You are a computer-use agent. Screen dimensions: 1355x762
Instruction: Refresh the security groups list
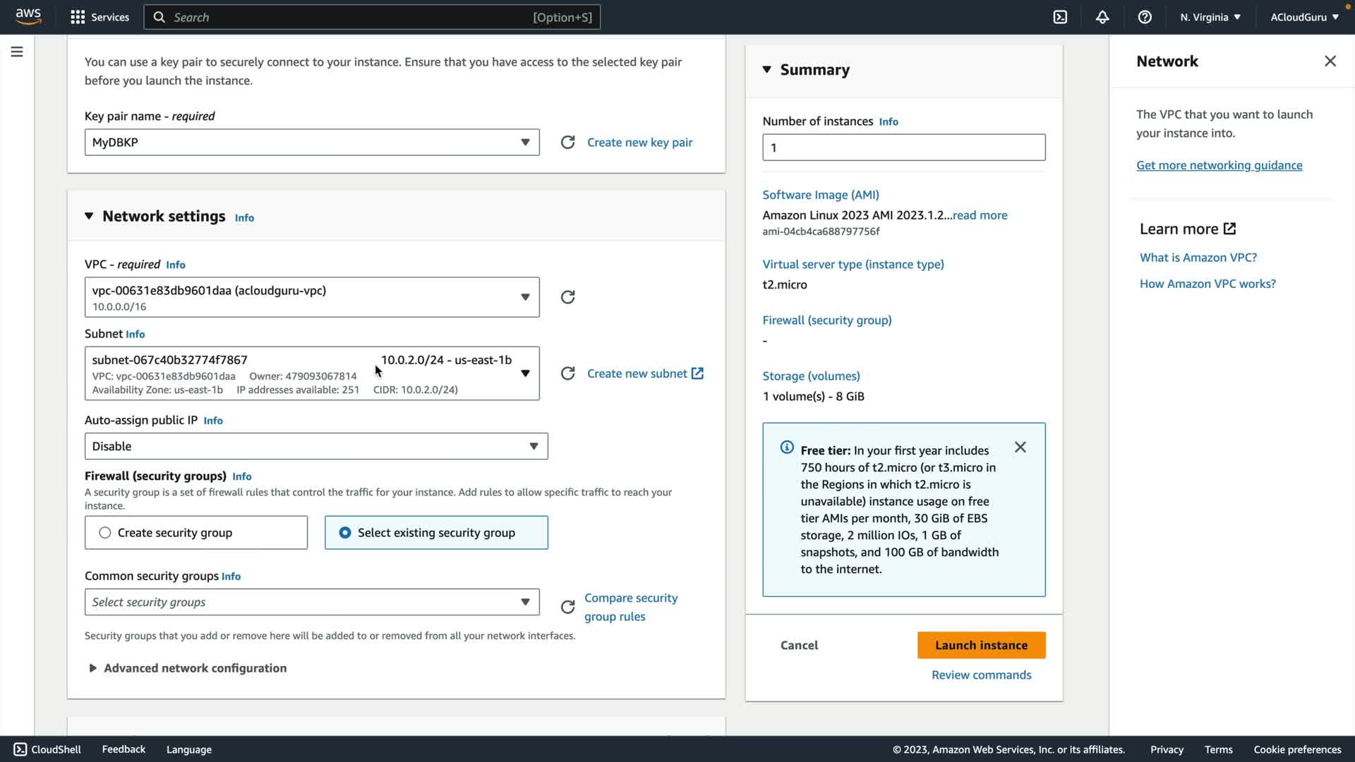[x=567, y=607]
